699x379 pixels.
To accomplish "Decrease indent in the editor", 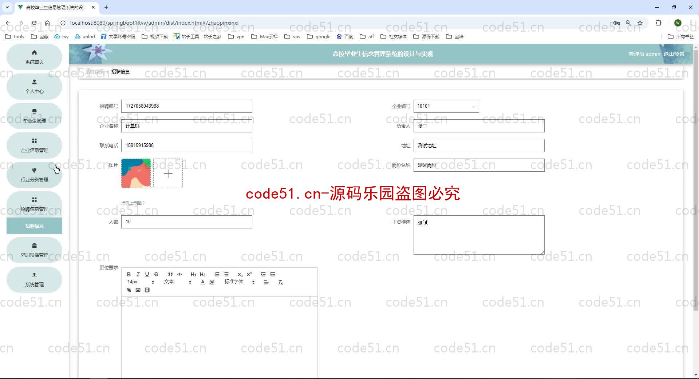I will pyautogui.click(x=263, y=274).
